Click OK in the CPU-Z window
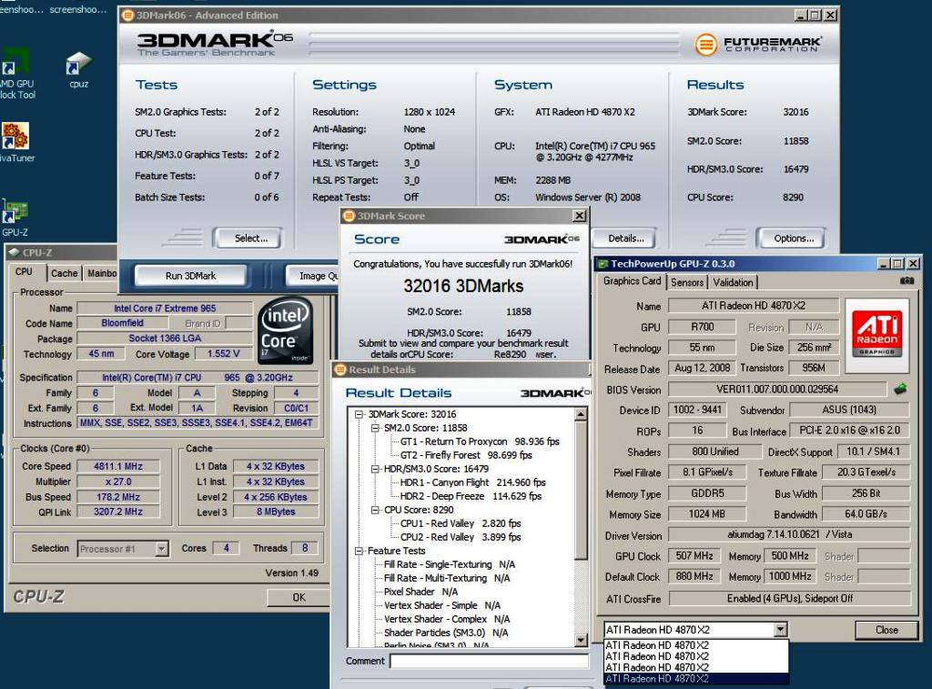 point(299,597)
